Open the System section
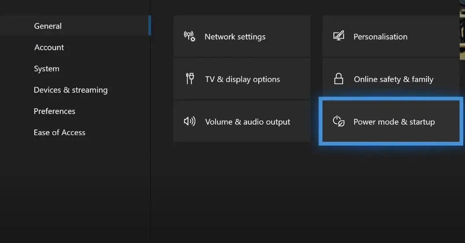 pos(47,69)
